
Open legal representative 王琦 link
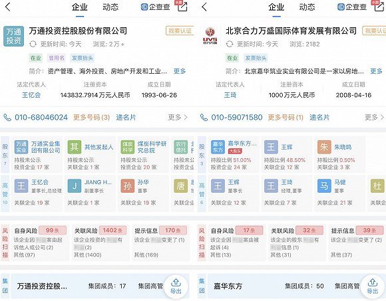click(x=230, y=95)
